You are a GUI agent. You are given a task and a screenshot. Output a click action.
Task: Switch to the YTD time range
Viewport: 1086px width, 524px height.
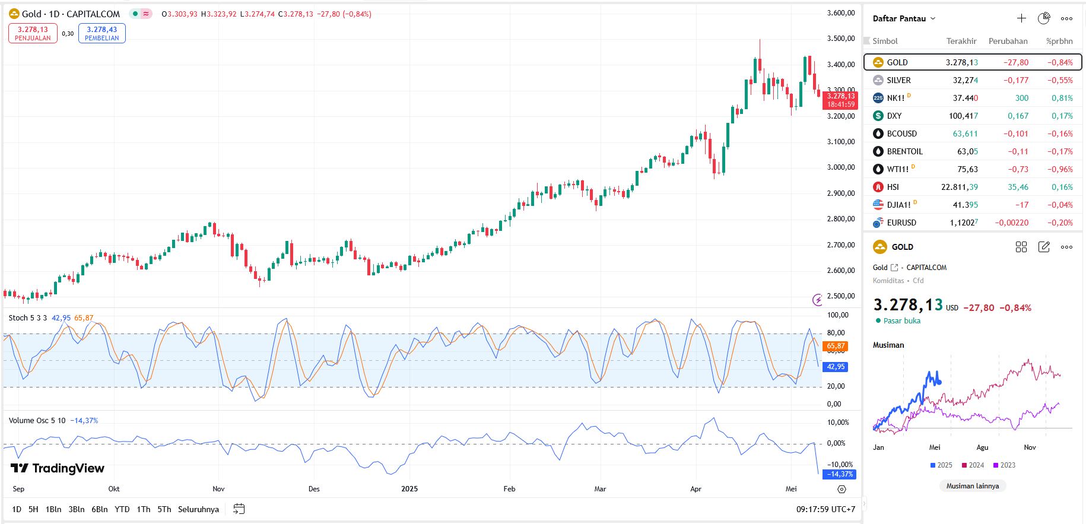122,509
